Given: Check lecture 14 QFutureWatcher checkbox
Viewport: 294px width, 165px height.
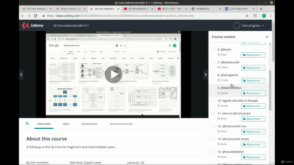Looking at the screenshot, I should [213, 152].
